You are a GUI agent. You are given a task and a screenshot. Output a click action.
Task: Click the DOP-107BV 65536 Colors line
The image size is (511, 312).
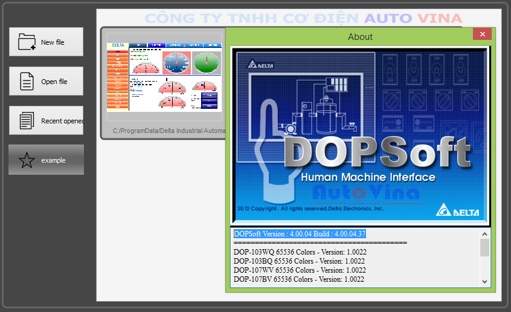[298, 279]
